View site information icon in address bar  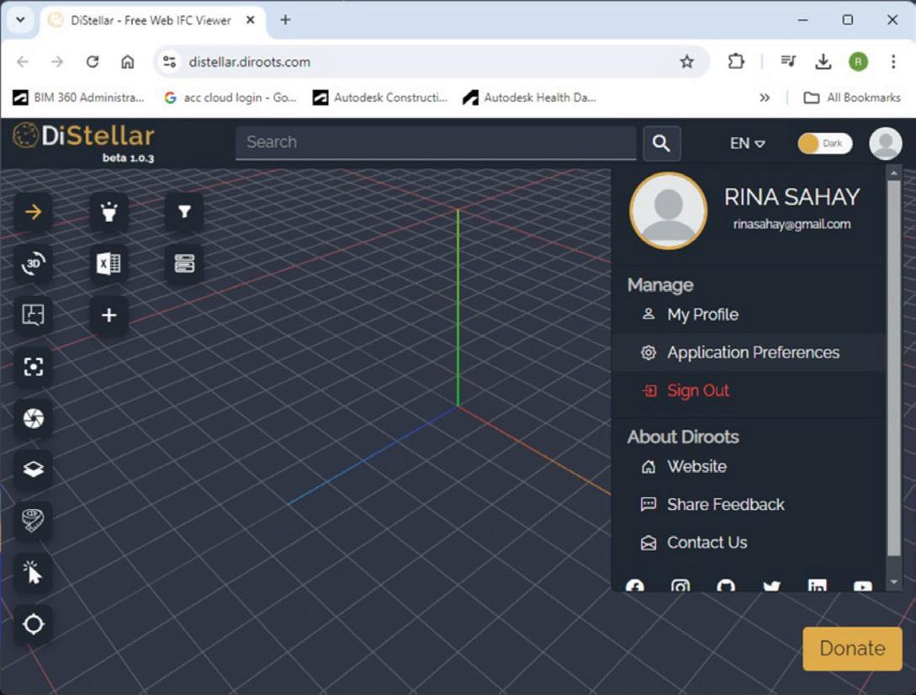pyautogui.click(x=169, y=62)
